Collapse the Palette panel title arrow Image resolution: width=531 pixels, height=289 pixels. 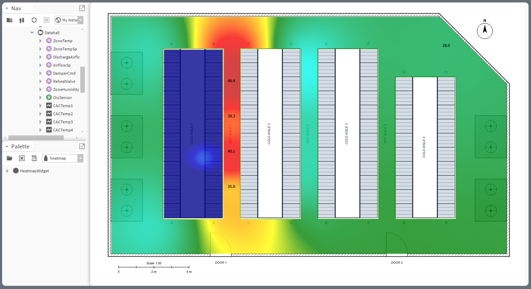click(7, 146)
